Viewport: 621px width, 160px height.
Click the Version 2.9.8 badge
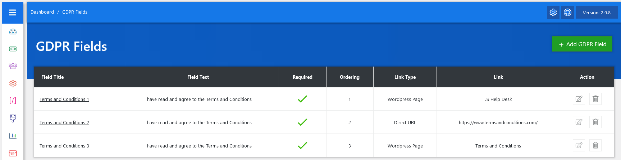pos(597,13)
